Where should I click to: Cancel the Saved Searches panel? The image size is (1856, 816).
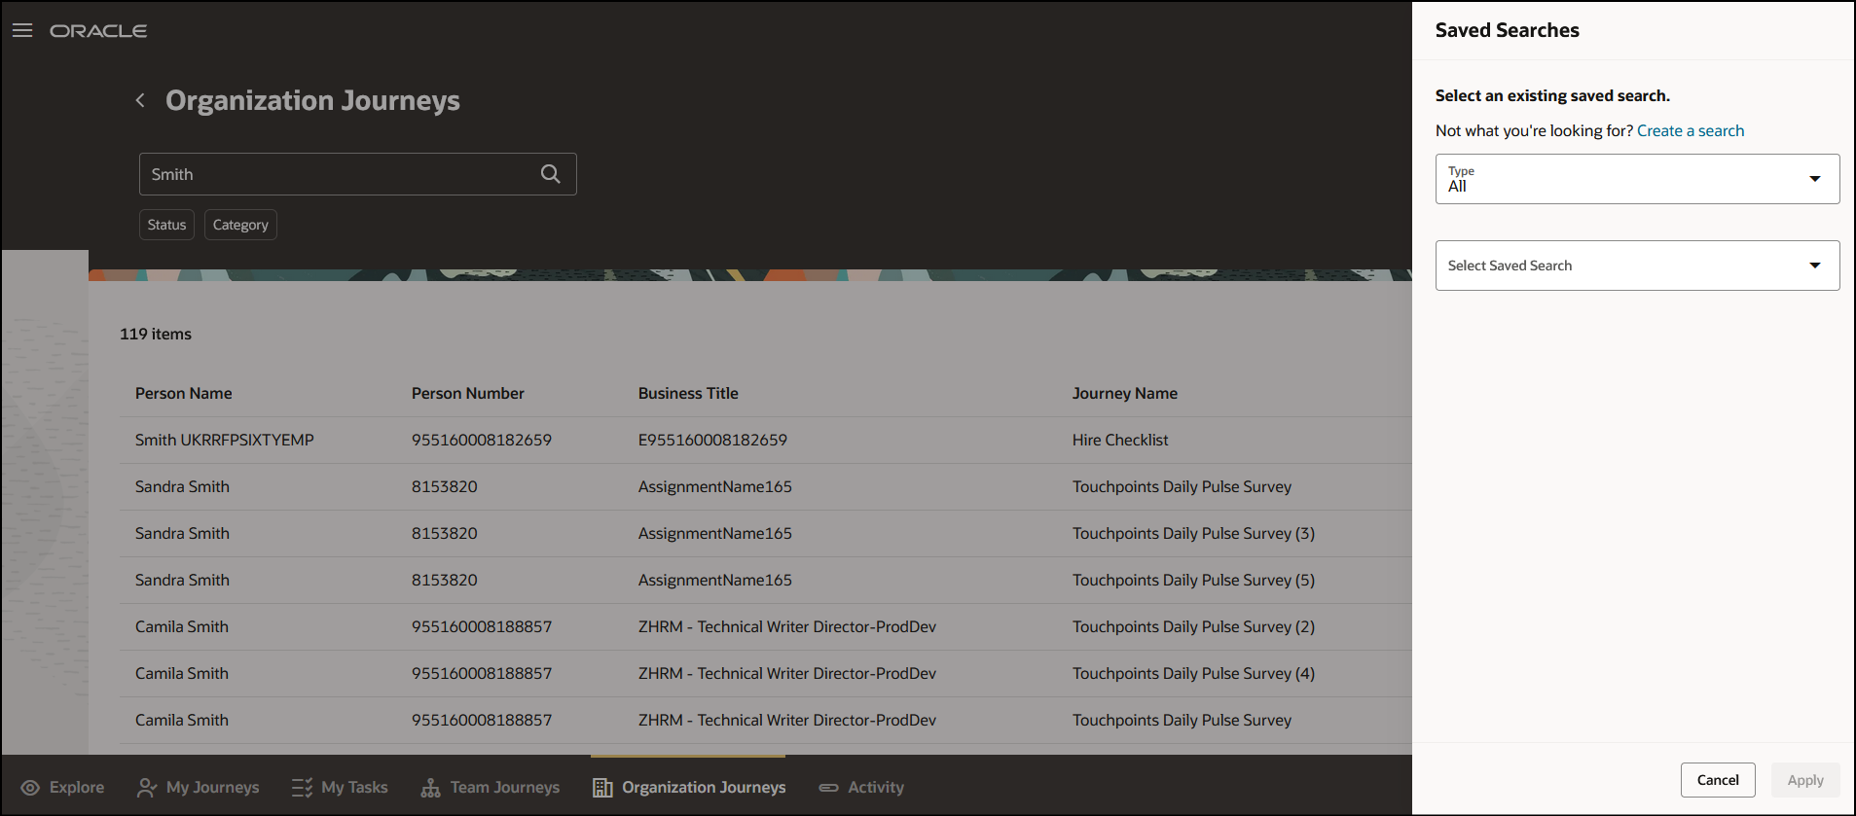click(1718, 780)
